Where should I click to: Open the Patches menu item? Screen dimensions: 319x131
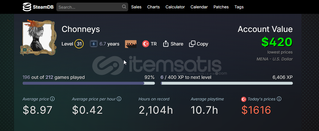tap(221, 7)
